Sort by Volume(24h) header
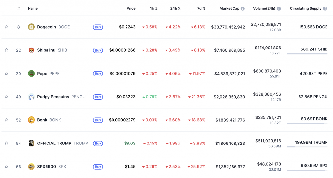Screen dimensions: 333x178 [264, 9]
